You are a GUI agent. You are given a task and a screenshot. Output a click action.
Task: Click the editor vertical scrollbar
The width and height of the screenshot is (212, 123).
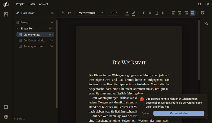[x=199, y=50]
